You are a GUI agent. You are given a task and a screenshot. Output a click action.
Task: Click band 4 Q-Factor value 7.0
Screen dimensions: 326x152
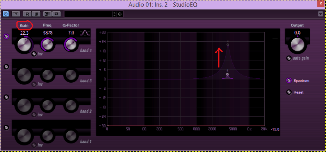(x=71, y=33)
